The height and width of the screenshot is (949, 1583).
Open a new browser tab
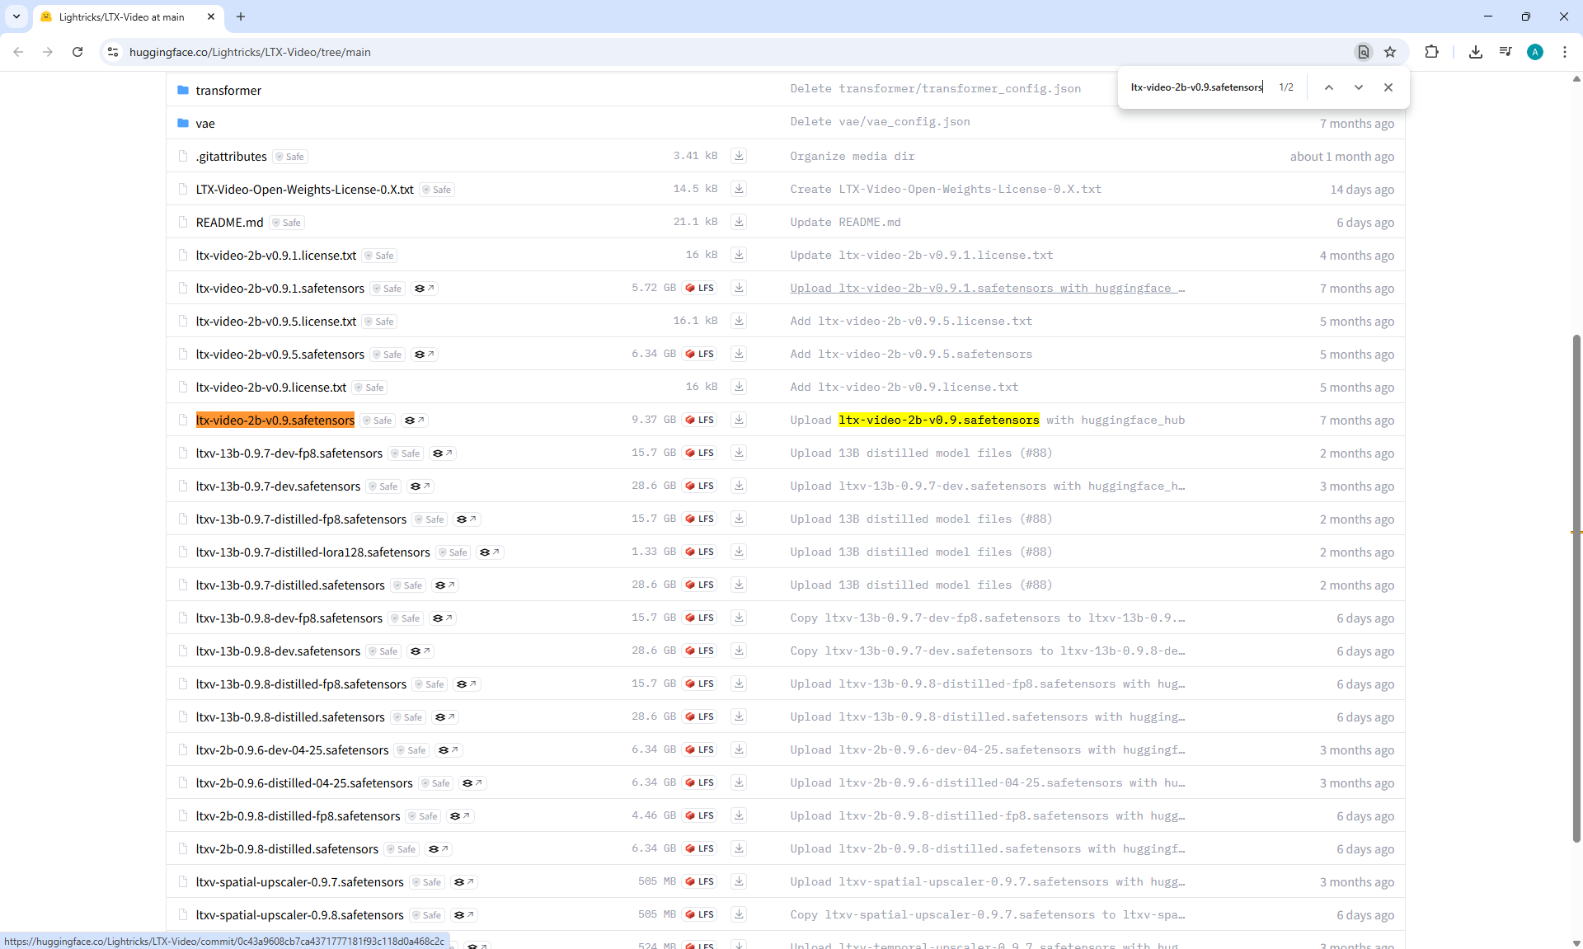point(241,16)
